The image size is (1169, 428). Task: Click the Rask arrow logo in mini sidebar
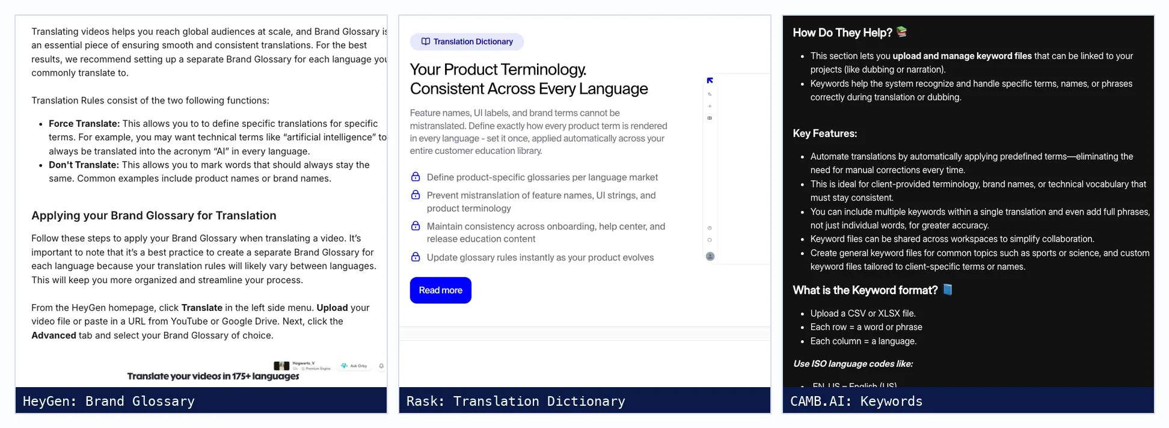710,80
